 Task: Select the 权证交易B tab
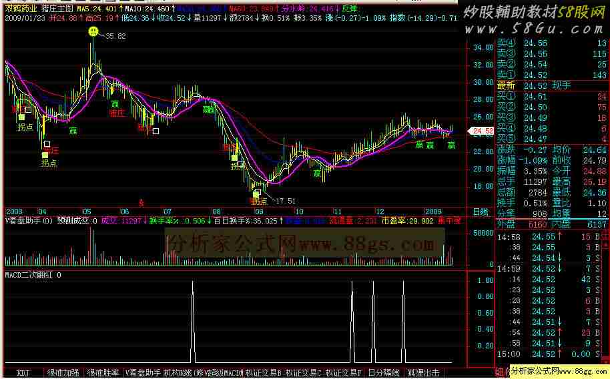tap(264, 373)
